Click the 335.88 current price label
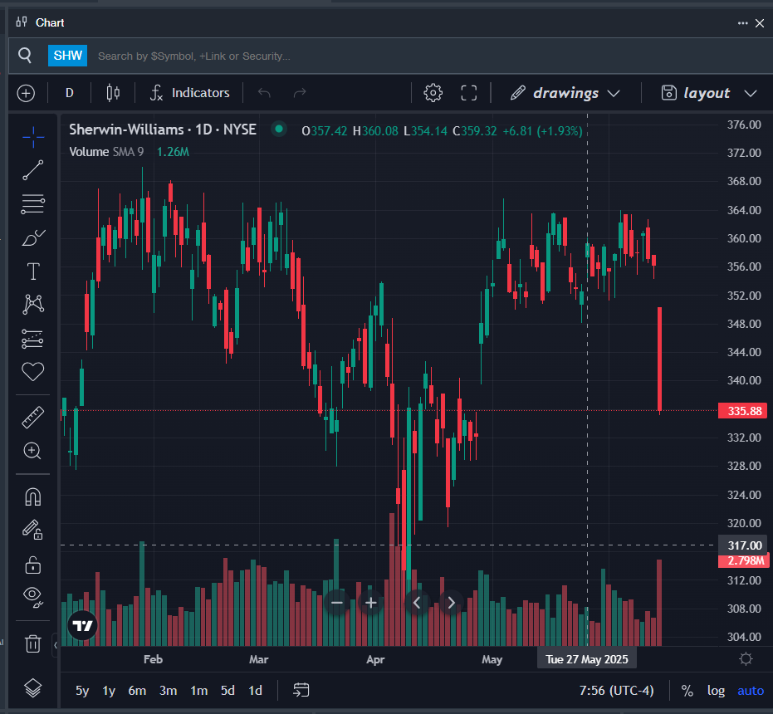This screenshot has height=714, width=773. click(743, 411)
